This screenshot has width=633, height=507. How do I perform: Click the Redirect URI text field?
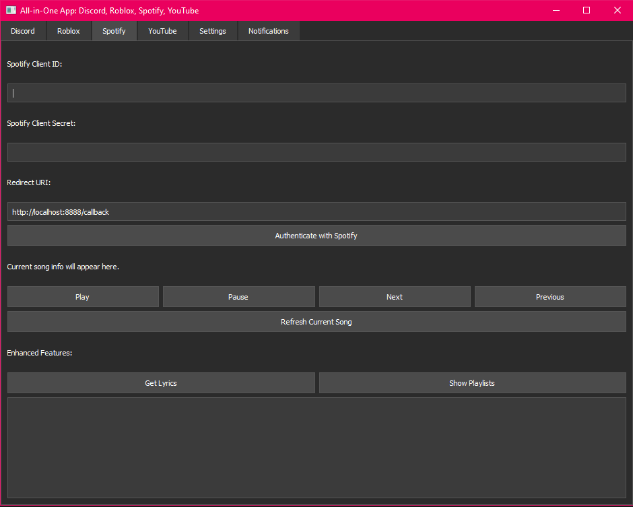(316, 211)
